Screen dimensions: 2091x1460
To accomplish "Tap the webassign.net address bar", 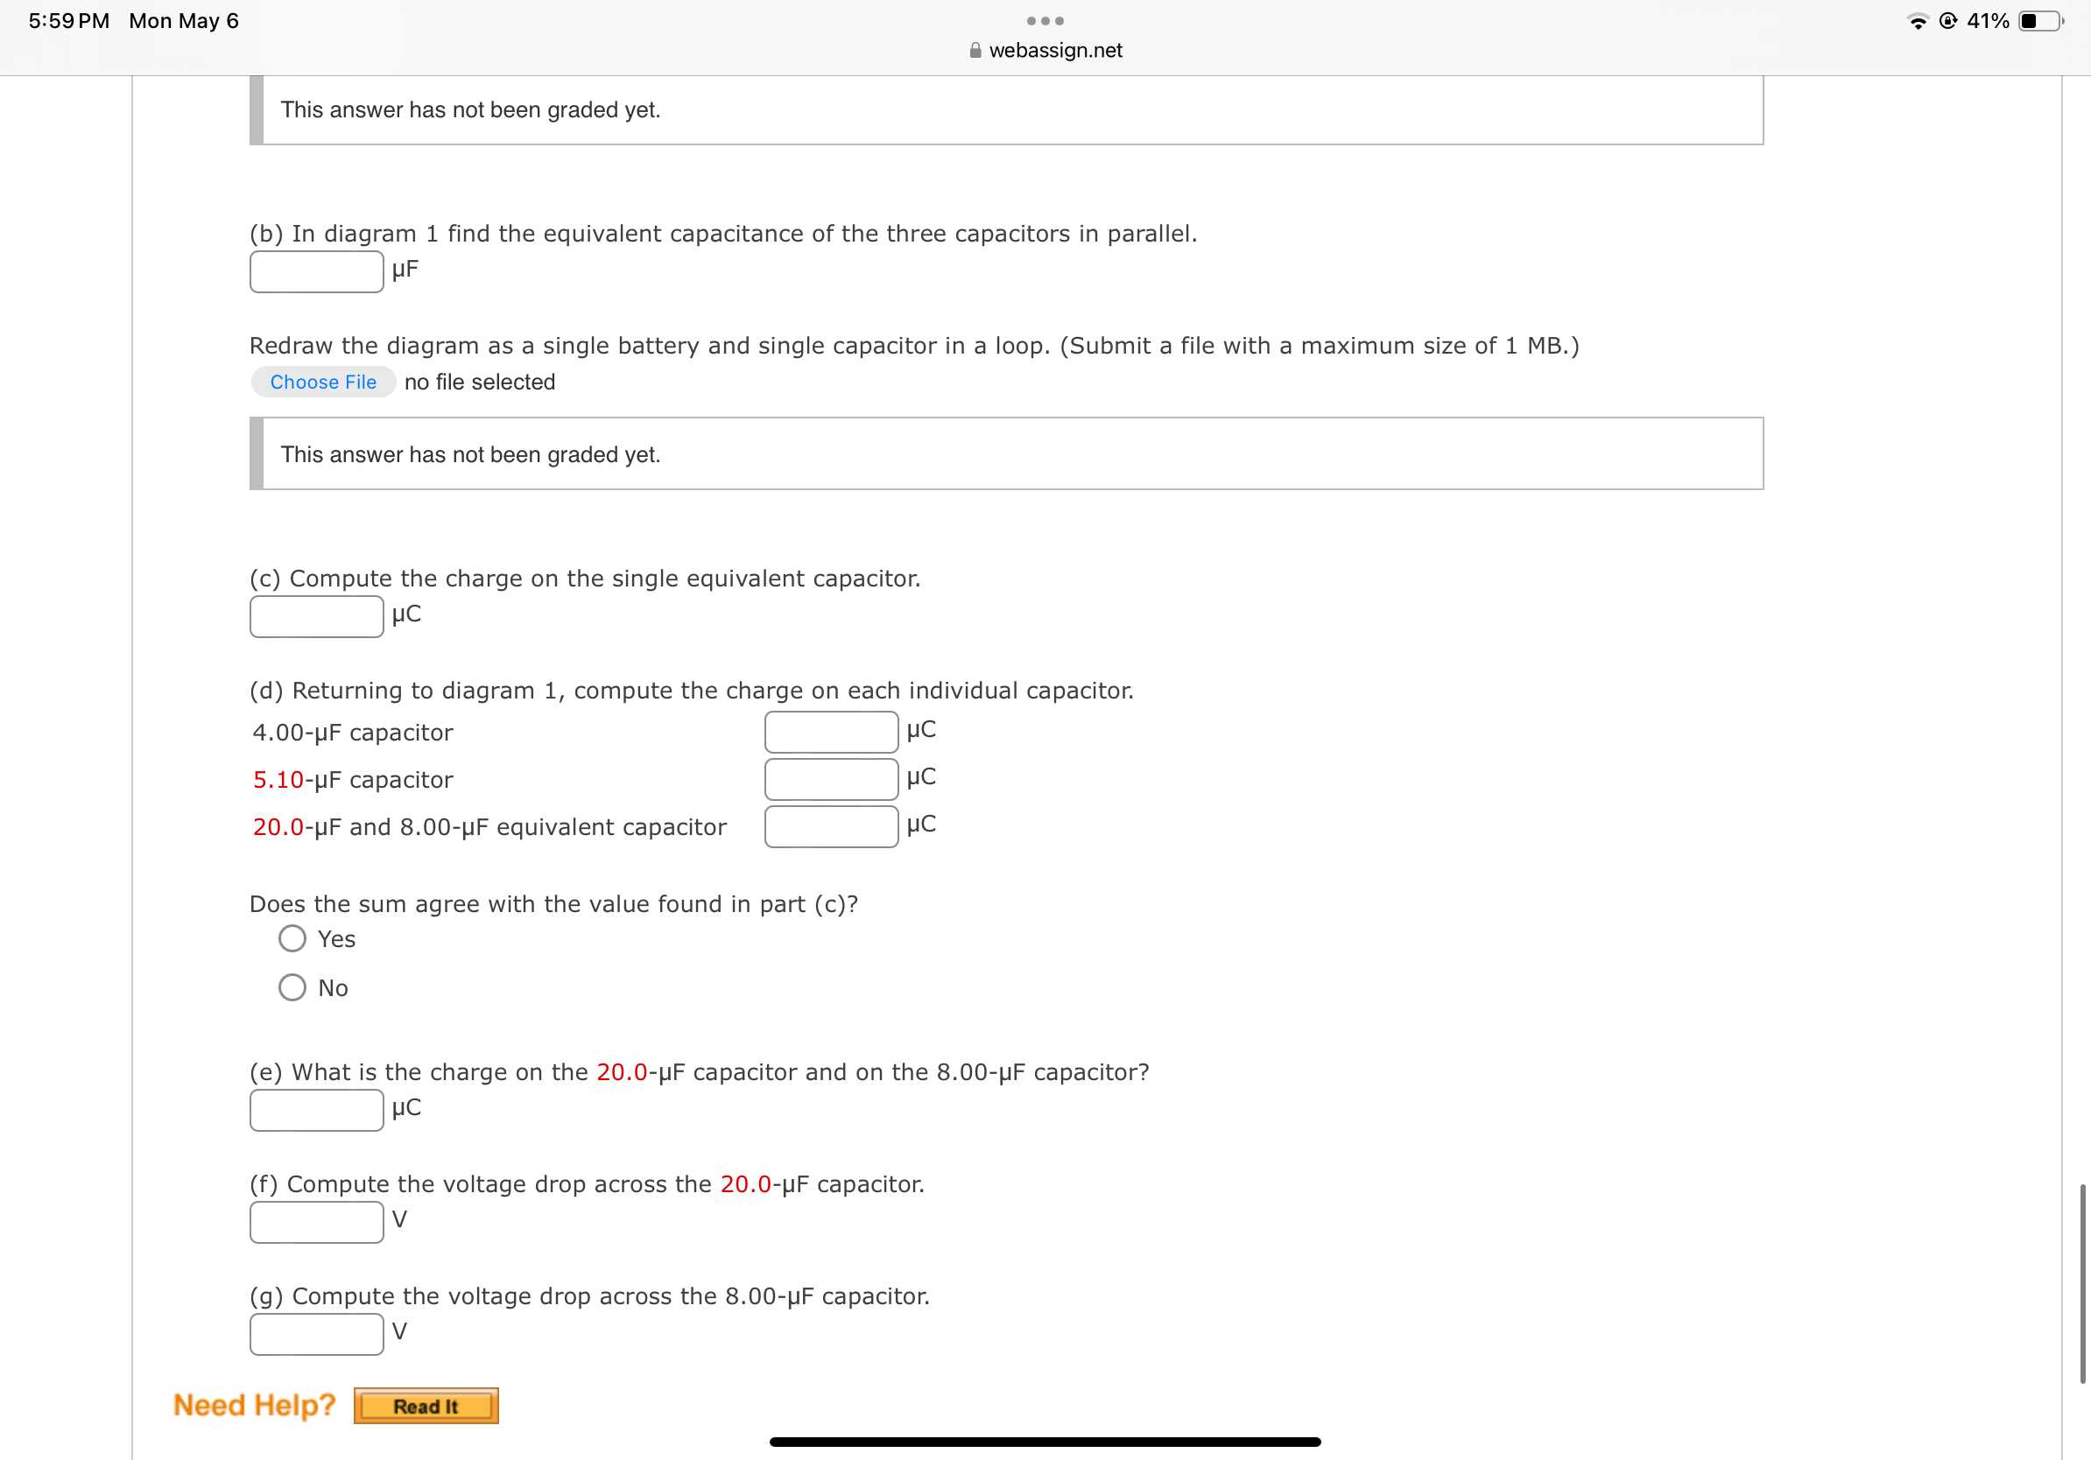I will (1045, 50).
